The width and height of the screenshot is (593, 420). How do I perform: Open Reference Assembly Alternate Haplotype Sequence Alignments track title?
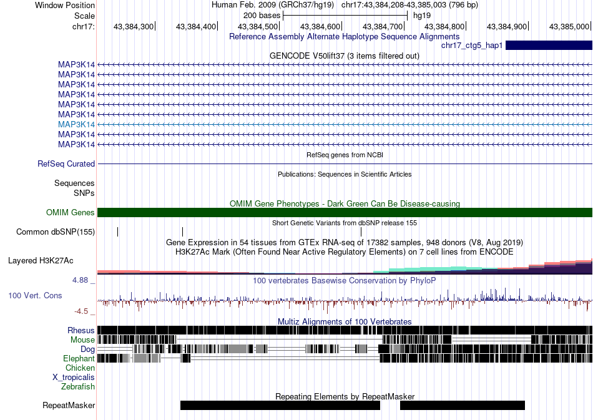(344, 37)
